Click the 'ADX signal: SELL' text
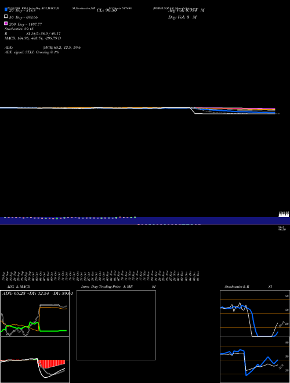This screenshot has width=290, height=383. (x=20, y=52)
